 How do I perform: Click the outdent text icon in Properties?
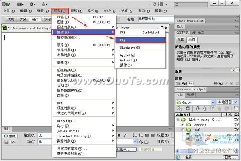pos(147,135)
